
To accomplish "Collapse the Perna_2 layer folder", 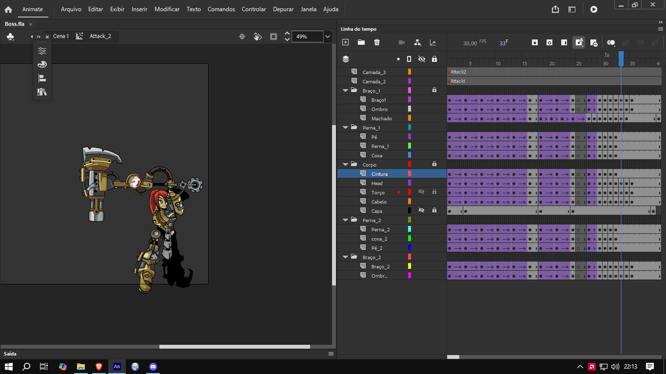I will pos(345,220).
